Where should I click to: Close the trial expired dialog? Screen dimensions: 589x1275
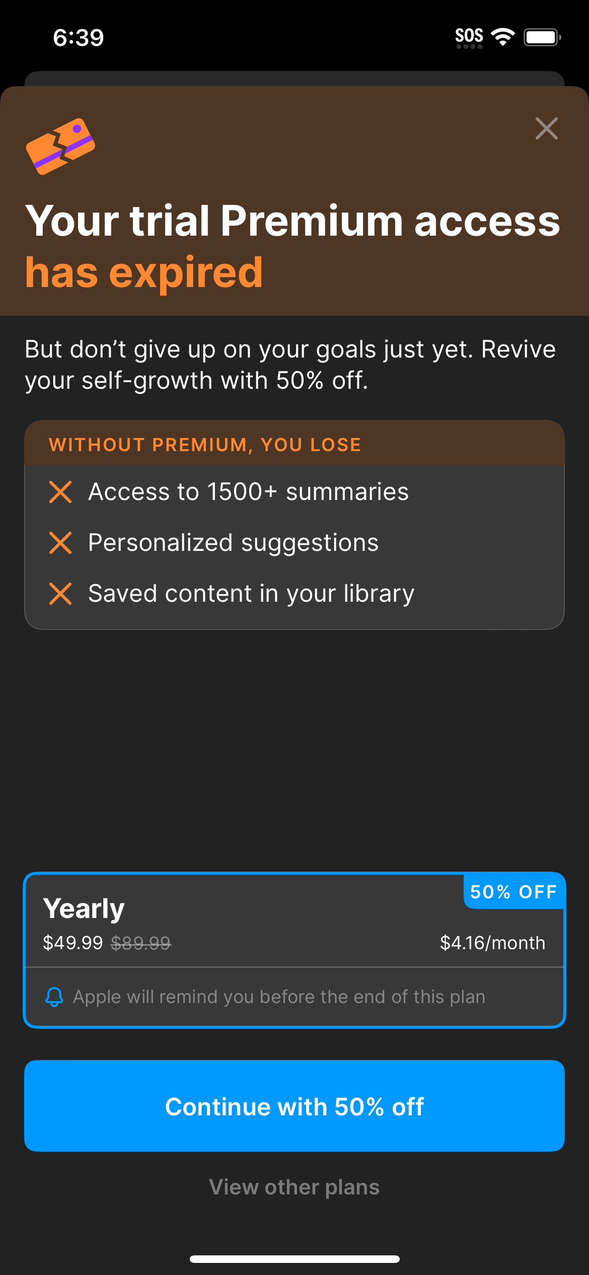[547, 129]
